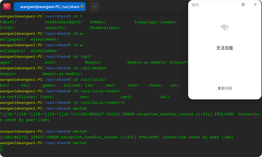The width and height of the screenshot is (262, 157).
Task: Click the trayplugin-loader/ entry in the terminal
Action: click(x=155, y=22)
